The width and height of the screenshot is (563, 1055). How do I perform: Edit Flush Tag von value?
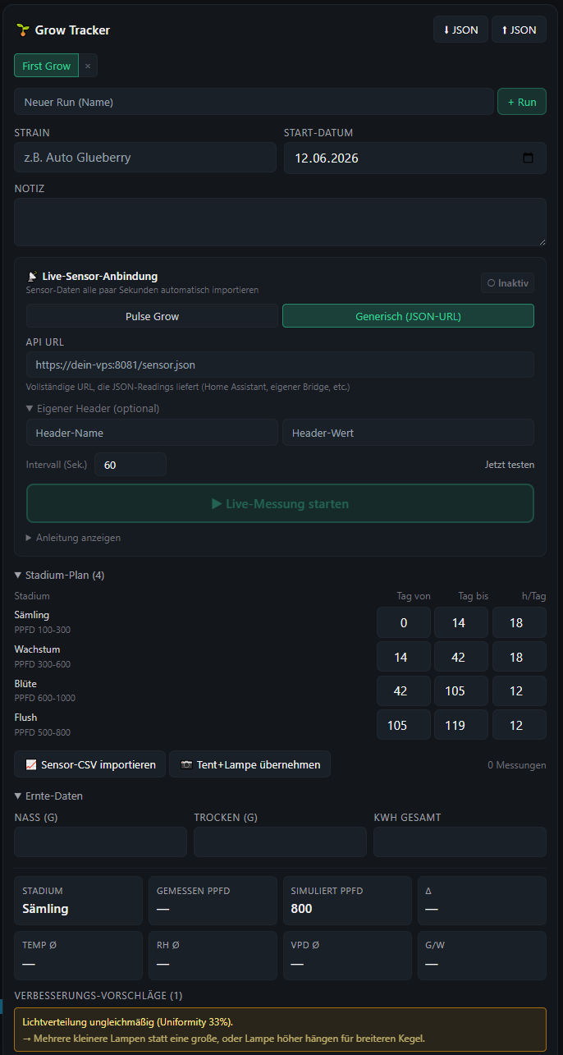coord(404,726)
